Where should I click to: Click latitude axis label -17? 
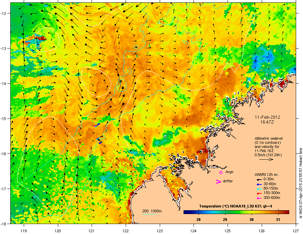(3, 189)
